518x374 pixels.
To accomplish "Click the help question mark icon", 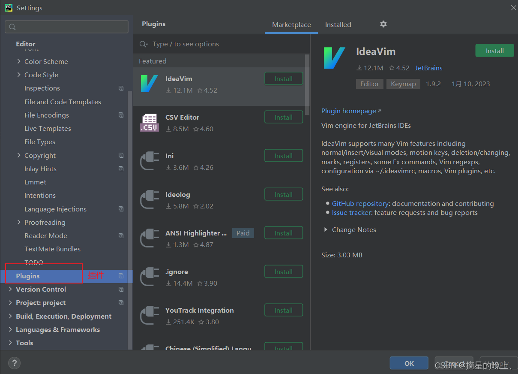I will point(14,363).
